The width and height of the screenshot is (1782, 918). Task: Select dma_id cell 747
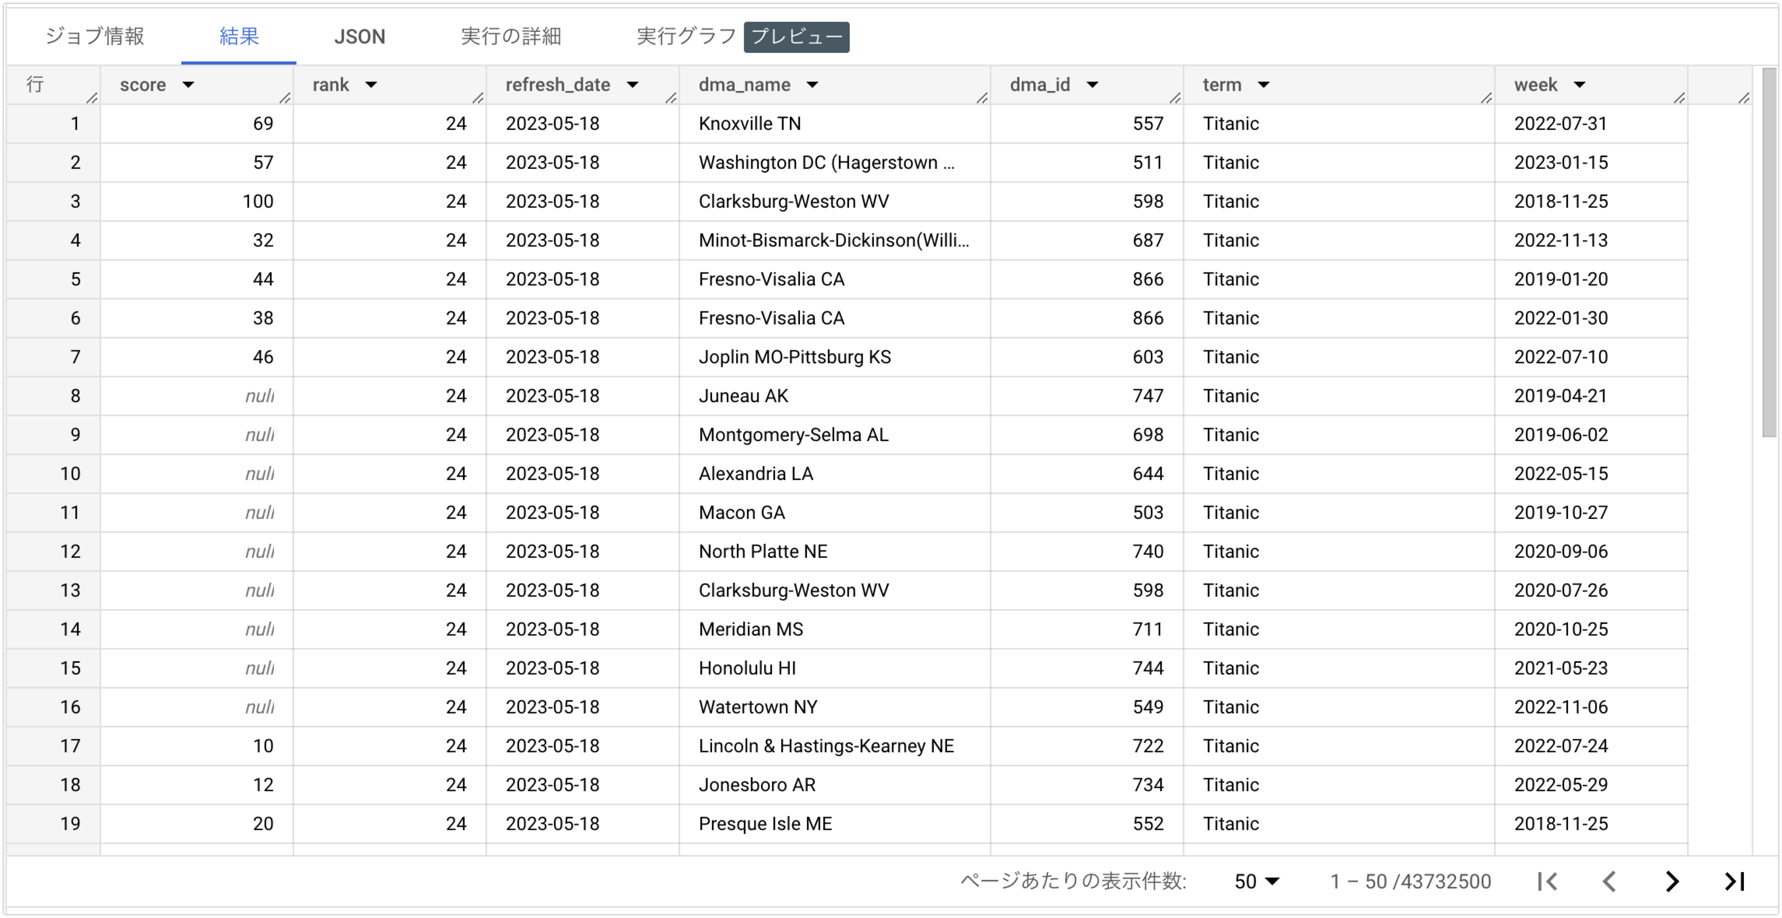[1087, 396]
